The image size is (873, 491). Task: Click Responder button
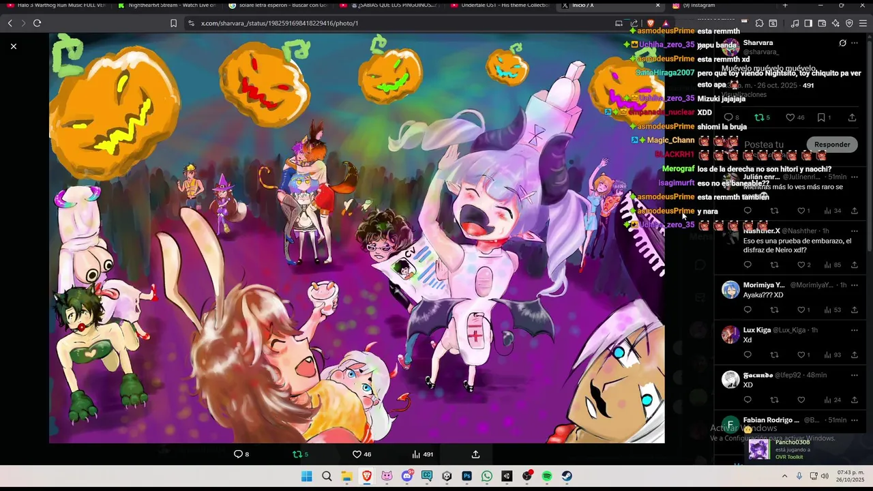[832, 145]
